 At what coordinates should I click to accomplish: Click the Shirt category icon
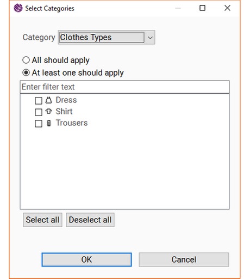tap(48, 111)
